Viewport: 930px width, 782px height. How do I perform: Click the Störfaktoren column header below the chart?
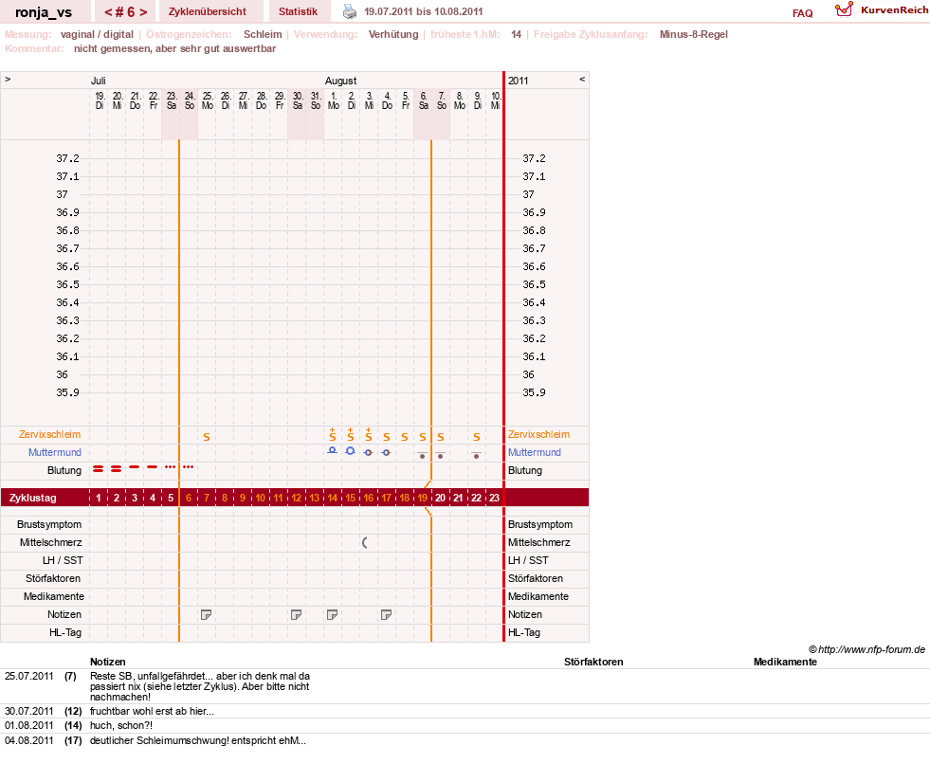pyautogui.click(x=593, y=662)
